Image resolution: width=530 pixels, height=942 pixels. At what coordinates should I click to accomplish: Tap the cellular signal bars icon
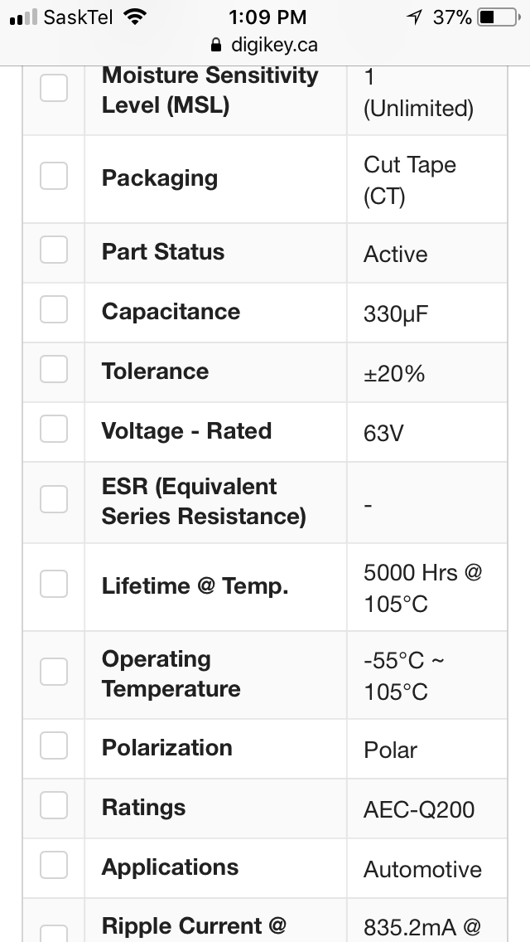23,17
